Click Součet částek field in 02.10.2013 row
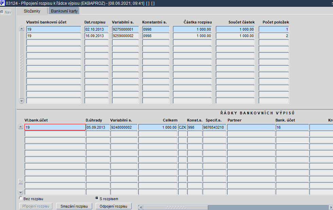 click(235, 29)
